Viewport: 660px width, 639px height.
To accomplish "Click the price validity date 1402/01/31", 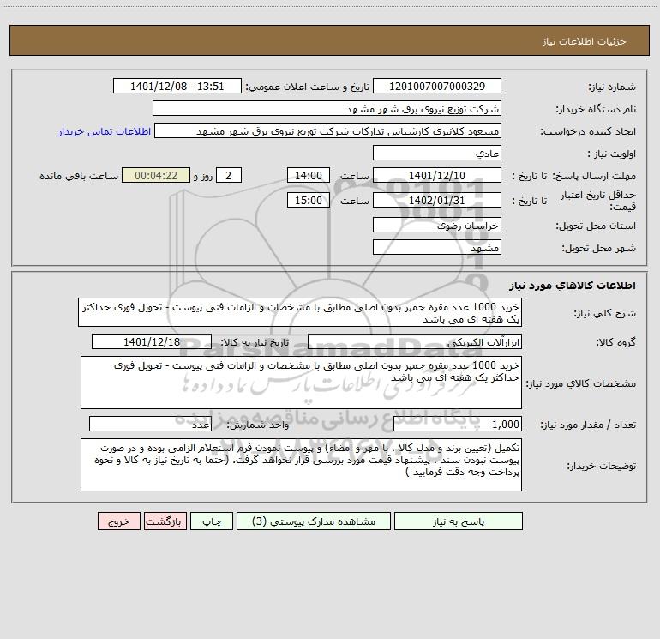I will (437, 201).
